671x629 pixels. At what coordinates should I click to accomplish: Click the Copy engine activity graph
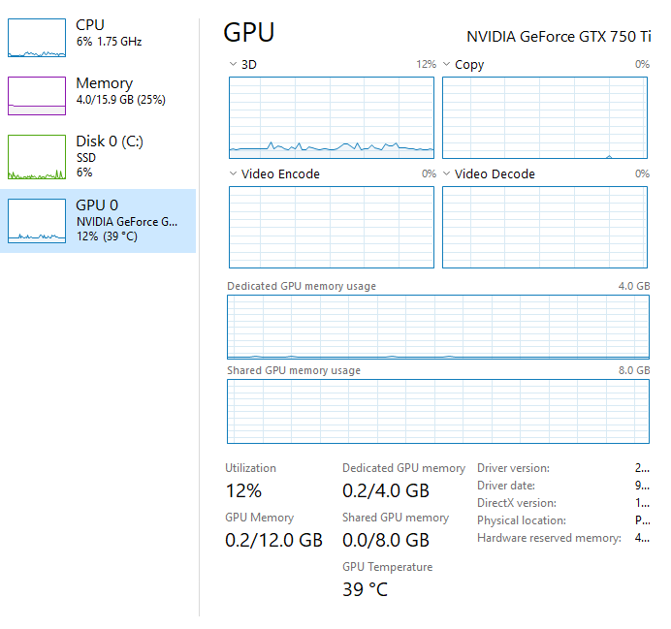coord(545,117)
